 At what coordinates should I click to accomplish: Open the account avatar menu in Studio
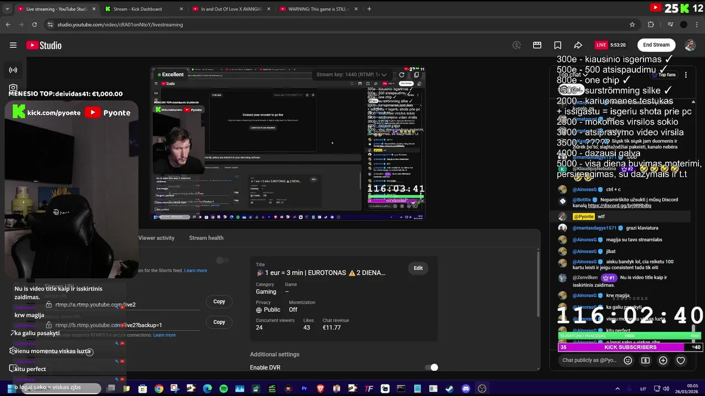[690, 45]
